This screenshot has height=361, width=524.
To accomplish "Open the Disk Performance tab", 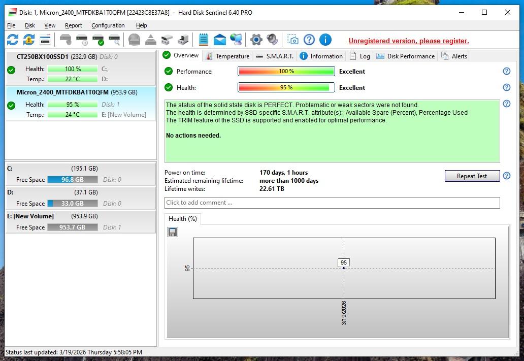I will tap(405, 56).
